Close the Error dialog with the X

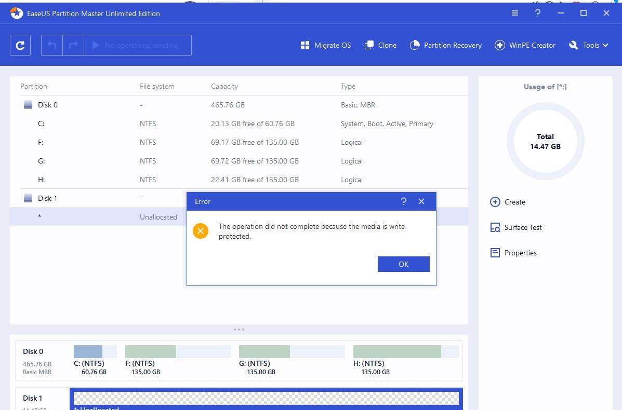pos(421,202)
